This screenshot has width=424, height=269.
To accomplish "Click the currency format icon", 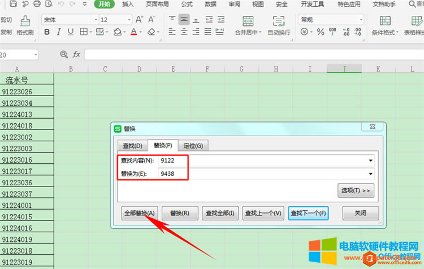I will [x=304, y=32].
